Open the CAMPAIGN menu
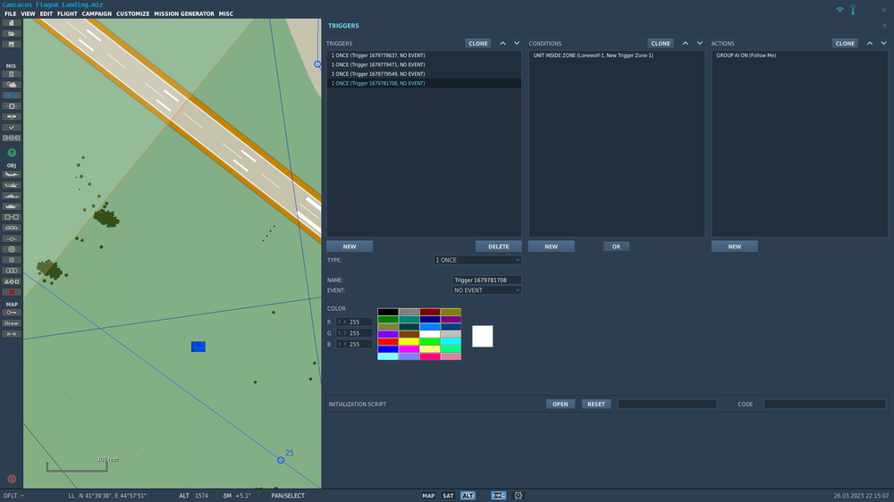This screenshot has height=502, width=894. (97, 14)
